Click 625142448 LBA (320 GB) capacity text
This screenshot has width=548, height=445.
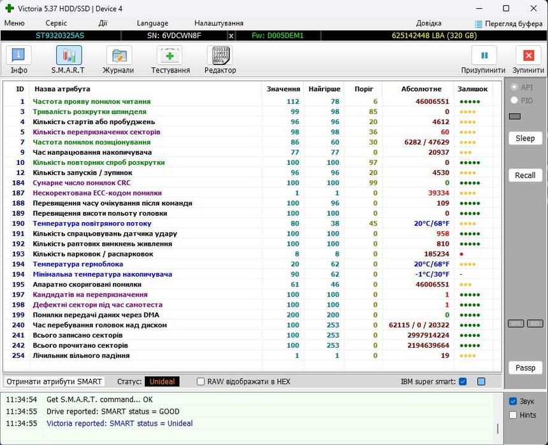[434, 36]
